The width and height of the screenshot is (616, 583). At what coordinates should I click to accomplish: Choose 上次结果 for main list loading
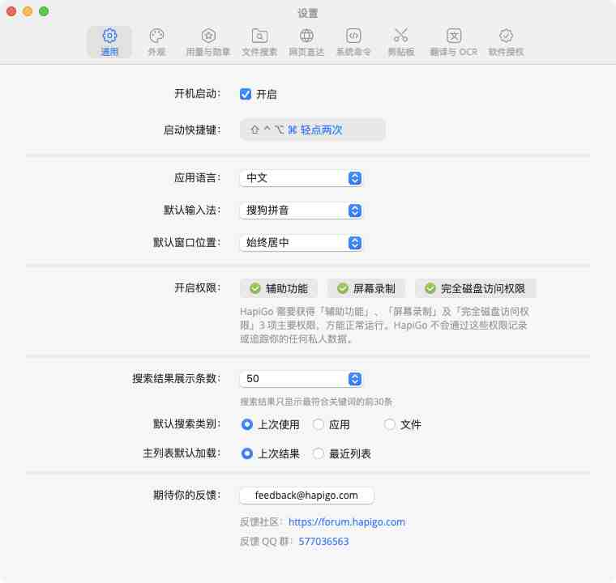click(247, 453)
